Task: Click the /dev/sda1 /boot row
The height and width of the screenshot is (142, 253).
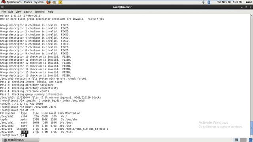Action: click(36, 123)
